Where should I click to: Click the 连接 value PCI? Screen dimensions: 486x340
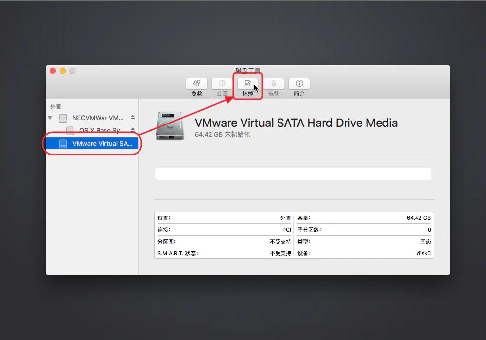[287, 230]
